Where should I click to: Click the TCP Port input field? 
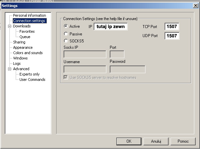point(172,26)
